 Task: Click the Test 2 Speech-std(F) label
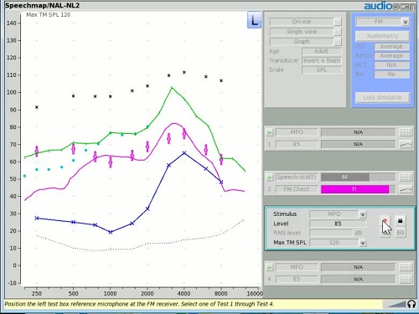click(x=297, y=178)
